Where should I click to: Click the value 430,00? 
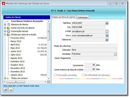(44, 75)
